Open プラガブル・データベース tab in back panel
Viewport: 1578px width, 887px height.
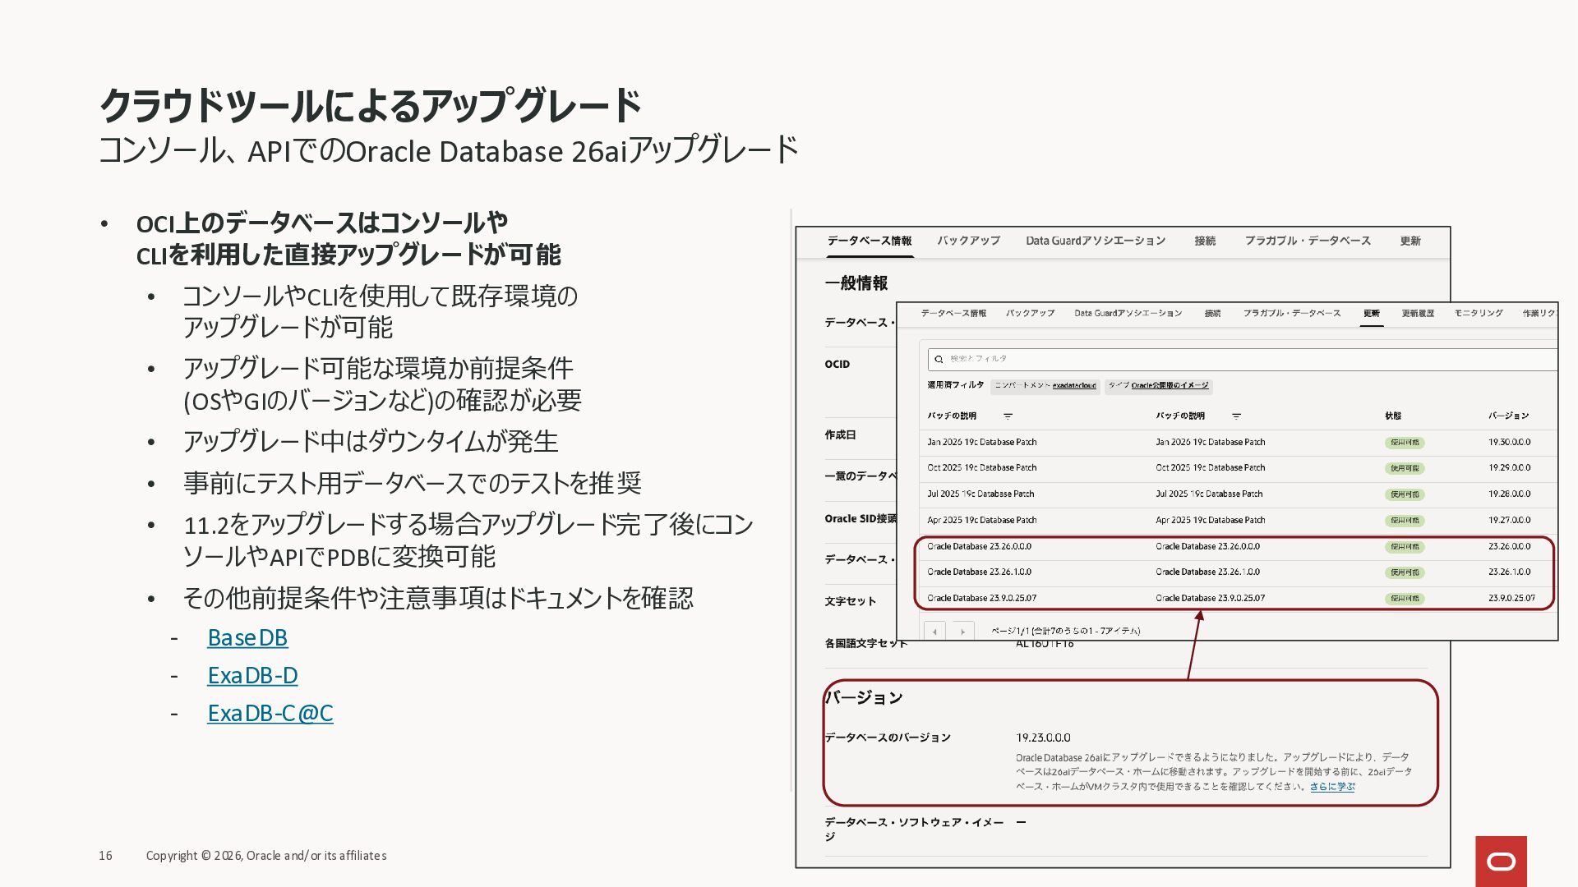[1307, 241]
